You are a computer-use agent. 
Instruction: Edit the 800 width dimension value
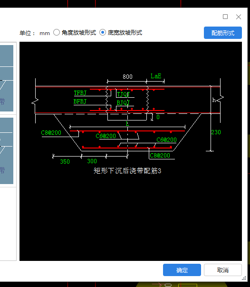tap(127, 76)
